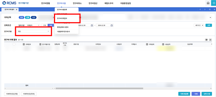216x97 pixels.
Task: Click the end date input field
Action: click(105, 25)
